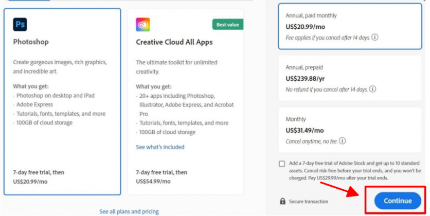Click the Creative Cloud rainbow logo icon
The height and width of the screenshot is (216, 430).
tap(142, 24)
